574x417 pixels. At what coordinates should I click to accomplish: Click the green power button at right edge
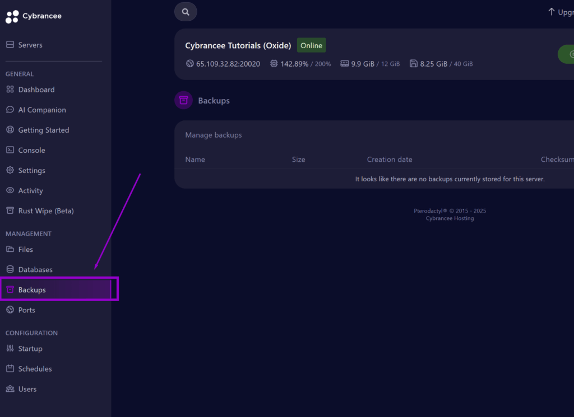click(566, 54)
